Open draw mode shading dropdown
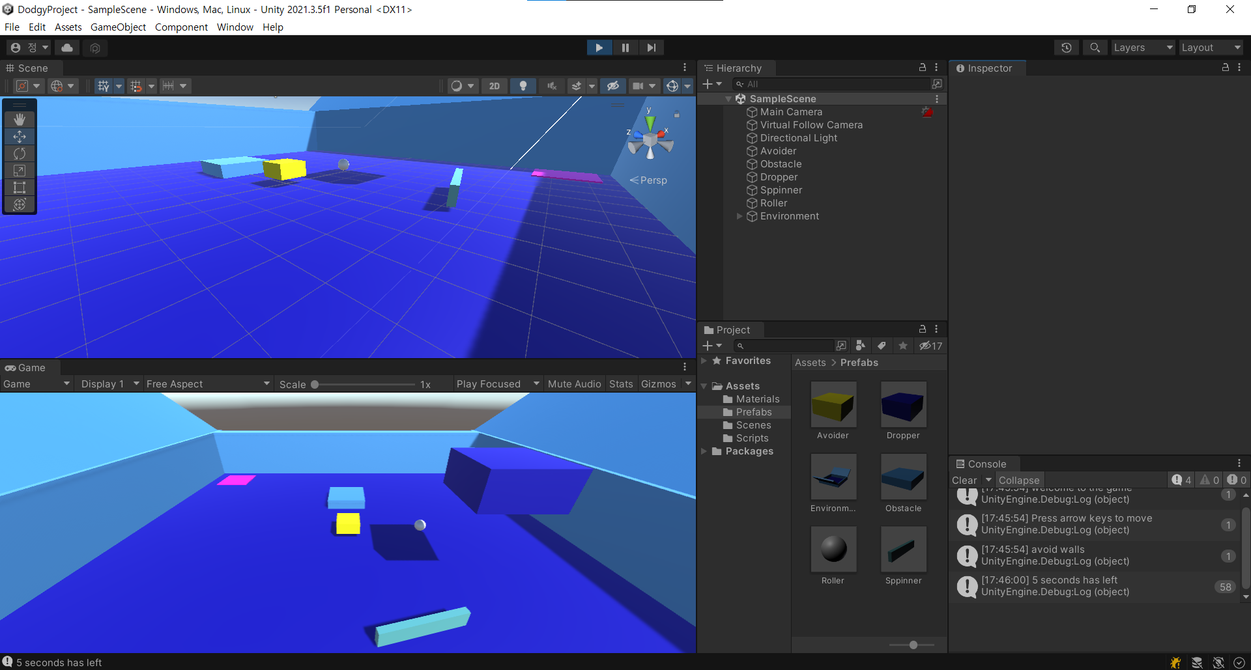1251x670 pixels. pyautogui.click(x=463, y=86)
